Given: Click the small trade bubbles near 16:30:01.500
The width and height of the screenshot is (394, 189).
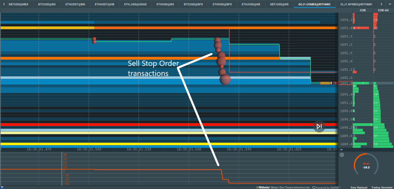Looking at the screenshot, I should 94,40.
